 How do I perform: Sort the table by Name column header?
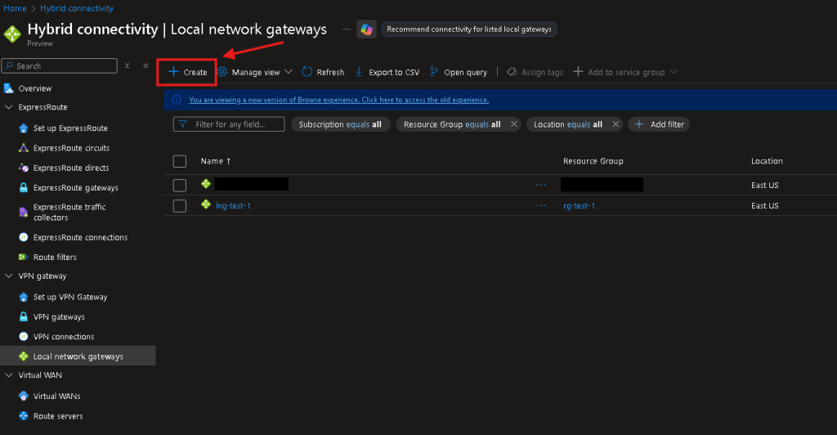pos(216,161)
